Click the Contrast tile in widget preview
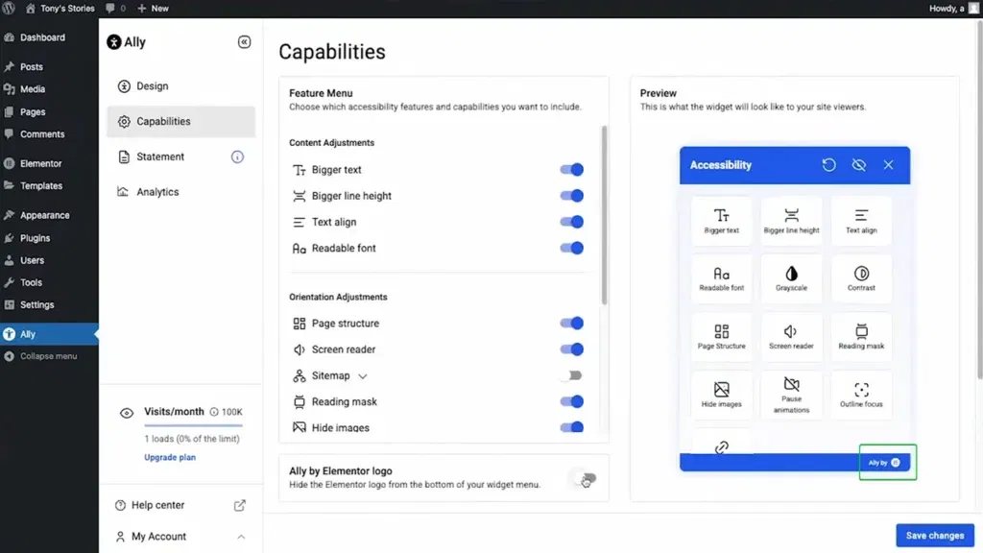This screenshot has height=553, width=983. 861,278
